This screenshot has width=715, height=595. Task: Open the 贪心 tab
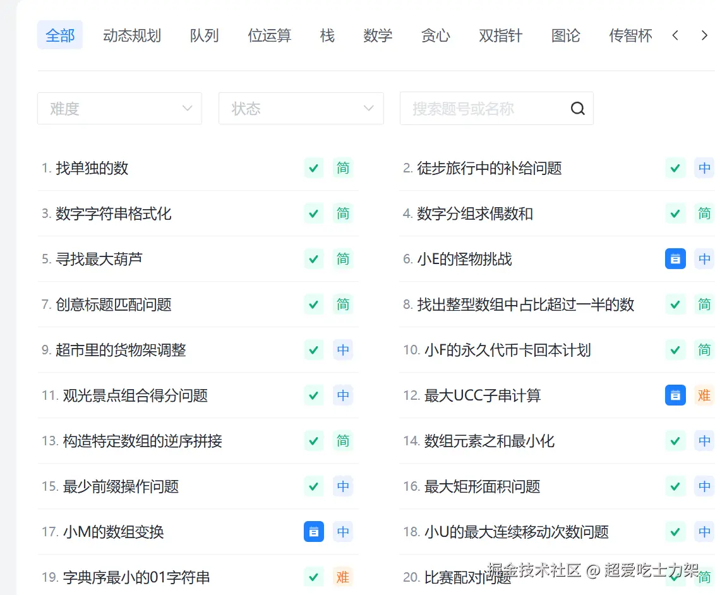[436, 35]
